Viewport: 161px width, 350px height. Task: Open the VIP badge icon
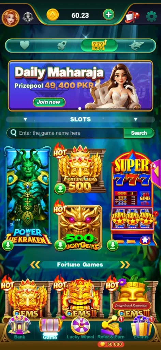[x=28, y=17]
